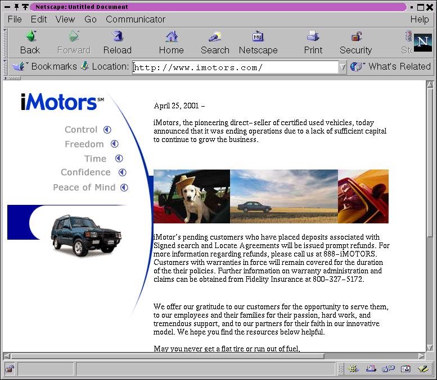Click the horizontal scrollbar thumb
This screenshot has height=380, width=437.
pos(168,356)
